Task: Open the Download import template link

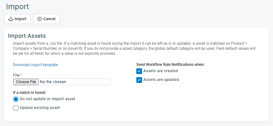Action: [35, 65]
